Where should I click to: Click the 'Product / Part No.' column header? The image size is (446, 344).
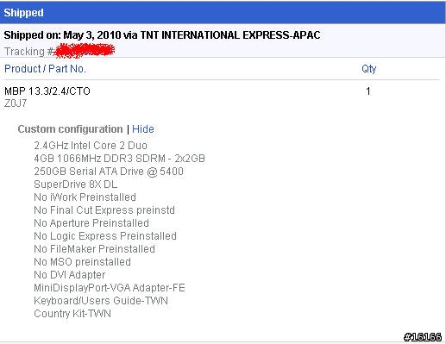pos(45,69)
